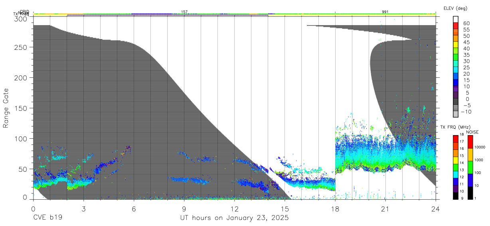Select the red top NOISE colorbar segment

(470, 141)
